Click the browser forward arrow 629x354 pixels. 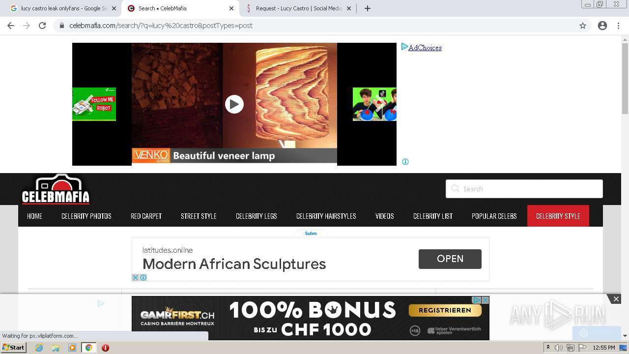coord(27,26)
